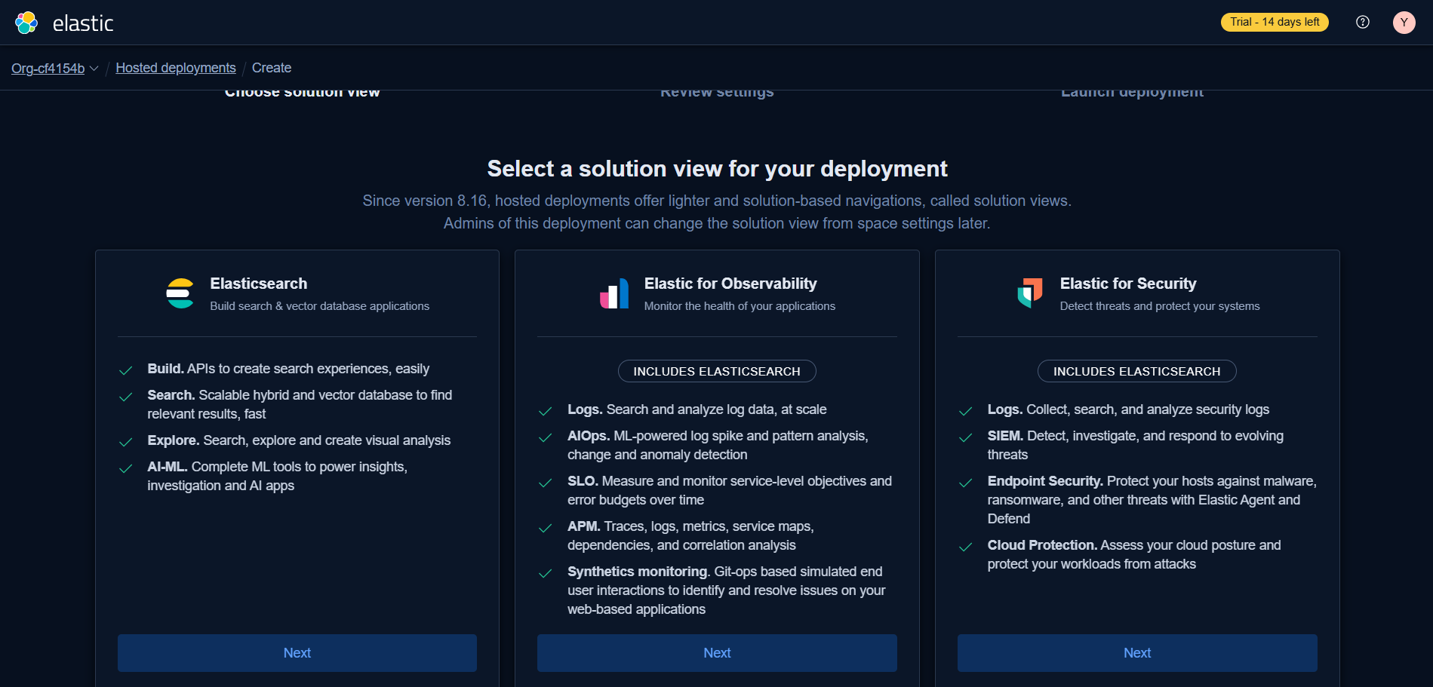The image size is (1433, 687).
Task: Click the 'Explore. Search, explore' feature line
Action: [x=299, y=440]
